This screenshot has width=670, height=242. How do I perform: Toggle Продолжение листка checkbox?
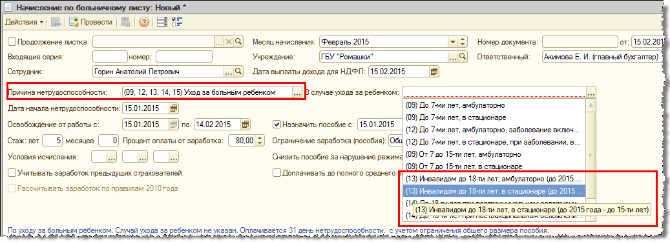coord(12,42)
